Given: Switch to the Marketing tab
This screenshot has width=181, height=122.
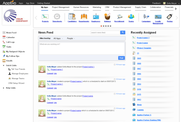Looking at the screenshot, I should pyautogui.click(x=97, y=7).
